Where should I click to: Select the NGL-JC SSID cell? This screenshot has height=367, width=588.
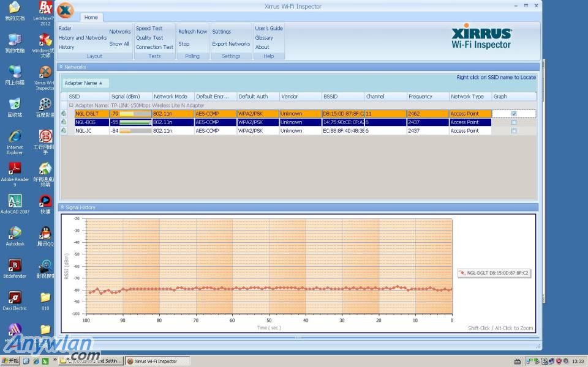click(x=92, y=131)
